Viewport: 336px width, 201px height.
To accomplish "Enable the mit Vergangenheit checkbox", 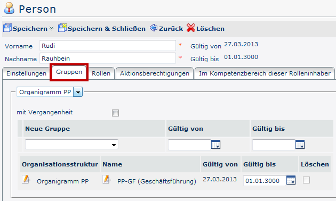I will 115,113.
